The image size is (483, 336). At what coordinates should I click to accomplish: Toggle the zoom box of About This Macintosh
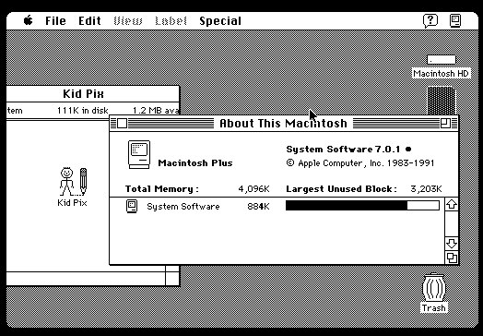tap(445, 123)
